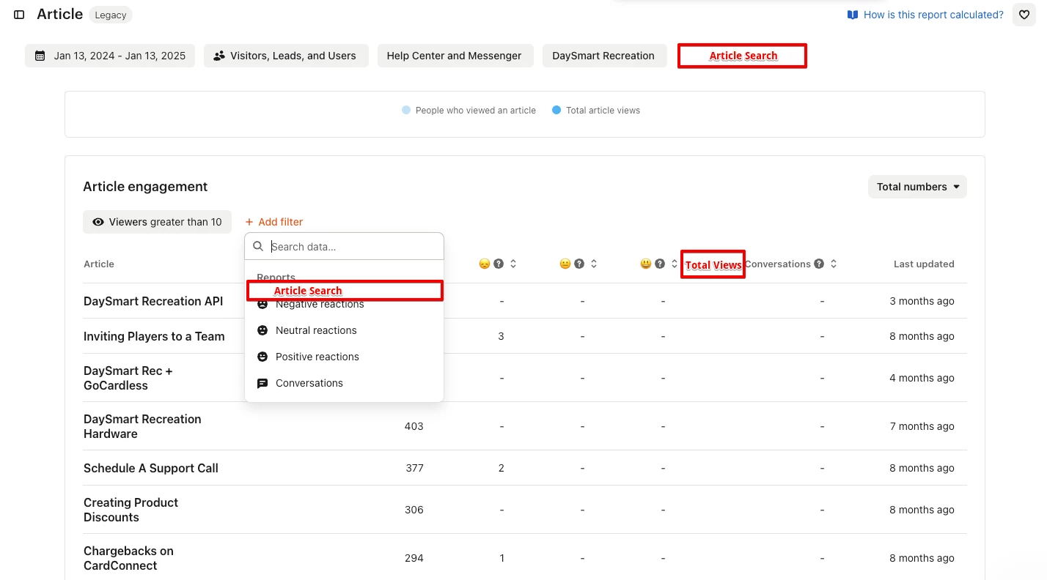Open the DaySmart Recreation API article
The height and width of the screenshot is (580, 1047).
click(153, 301)
